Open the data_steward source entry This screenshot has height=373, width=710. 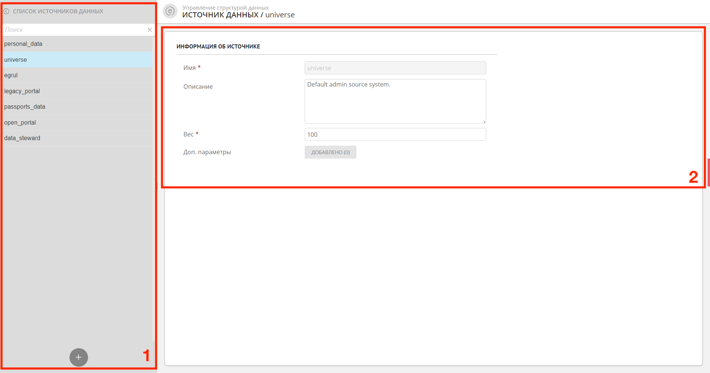point(22,138)
